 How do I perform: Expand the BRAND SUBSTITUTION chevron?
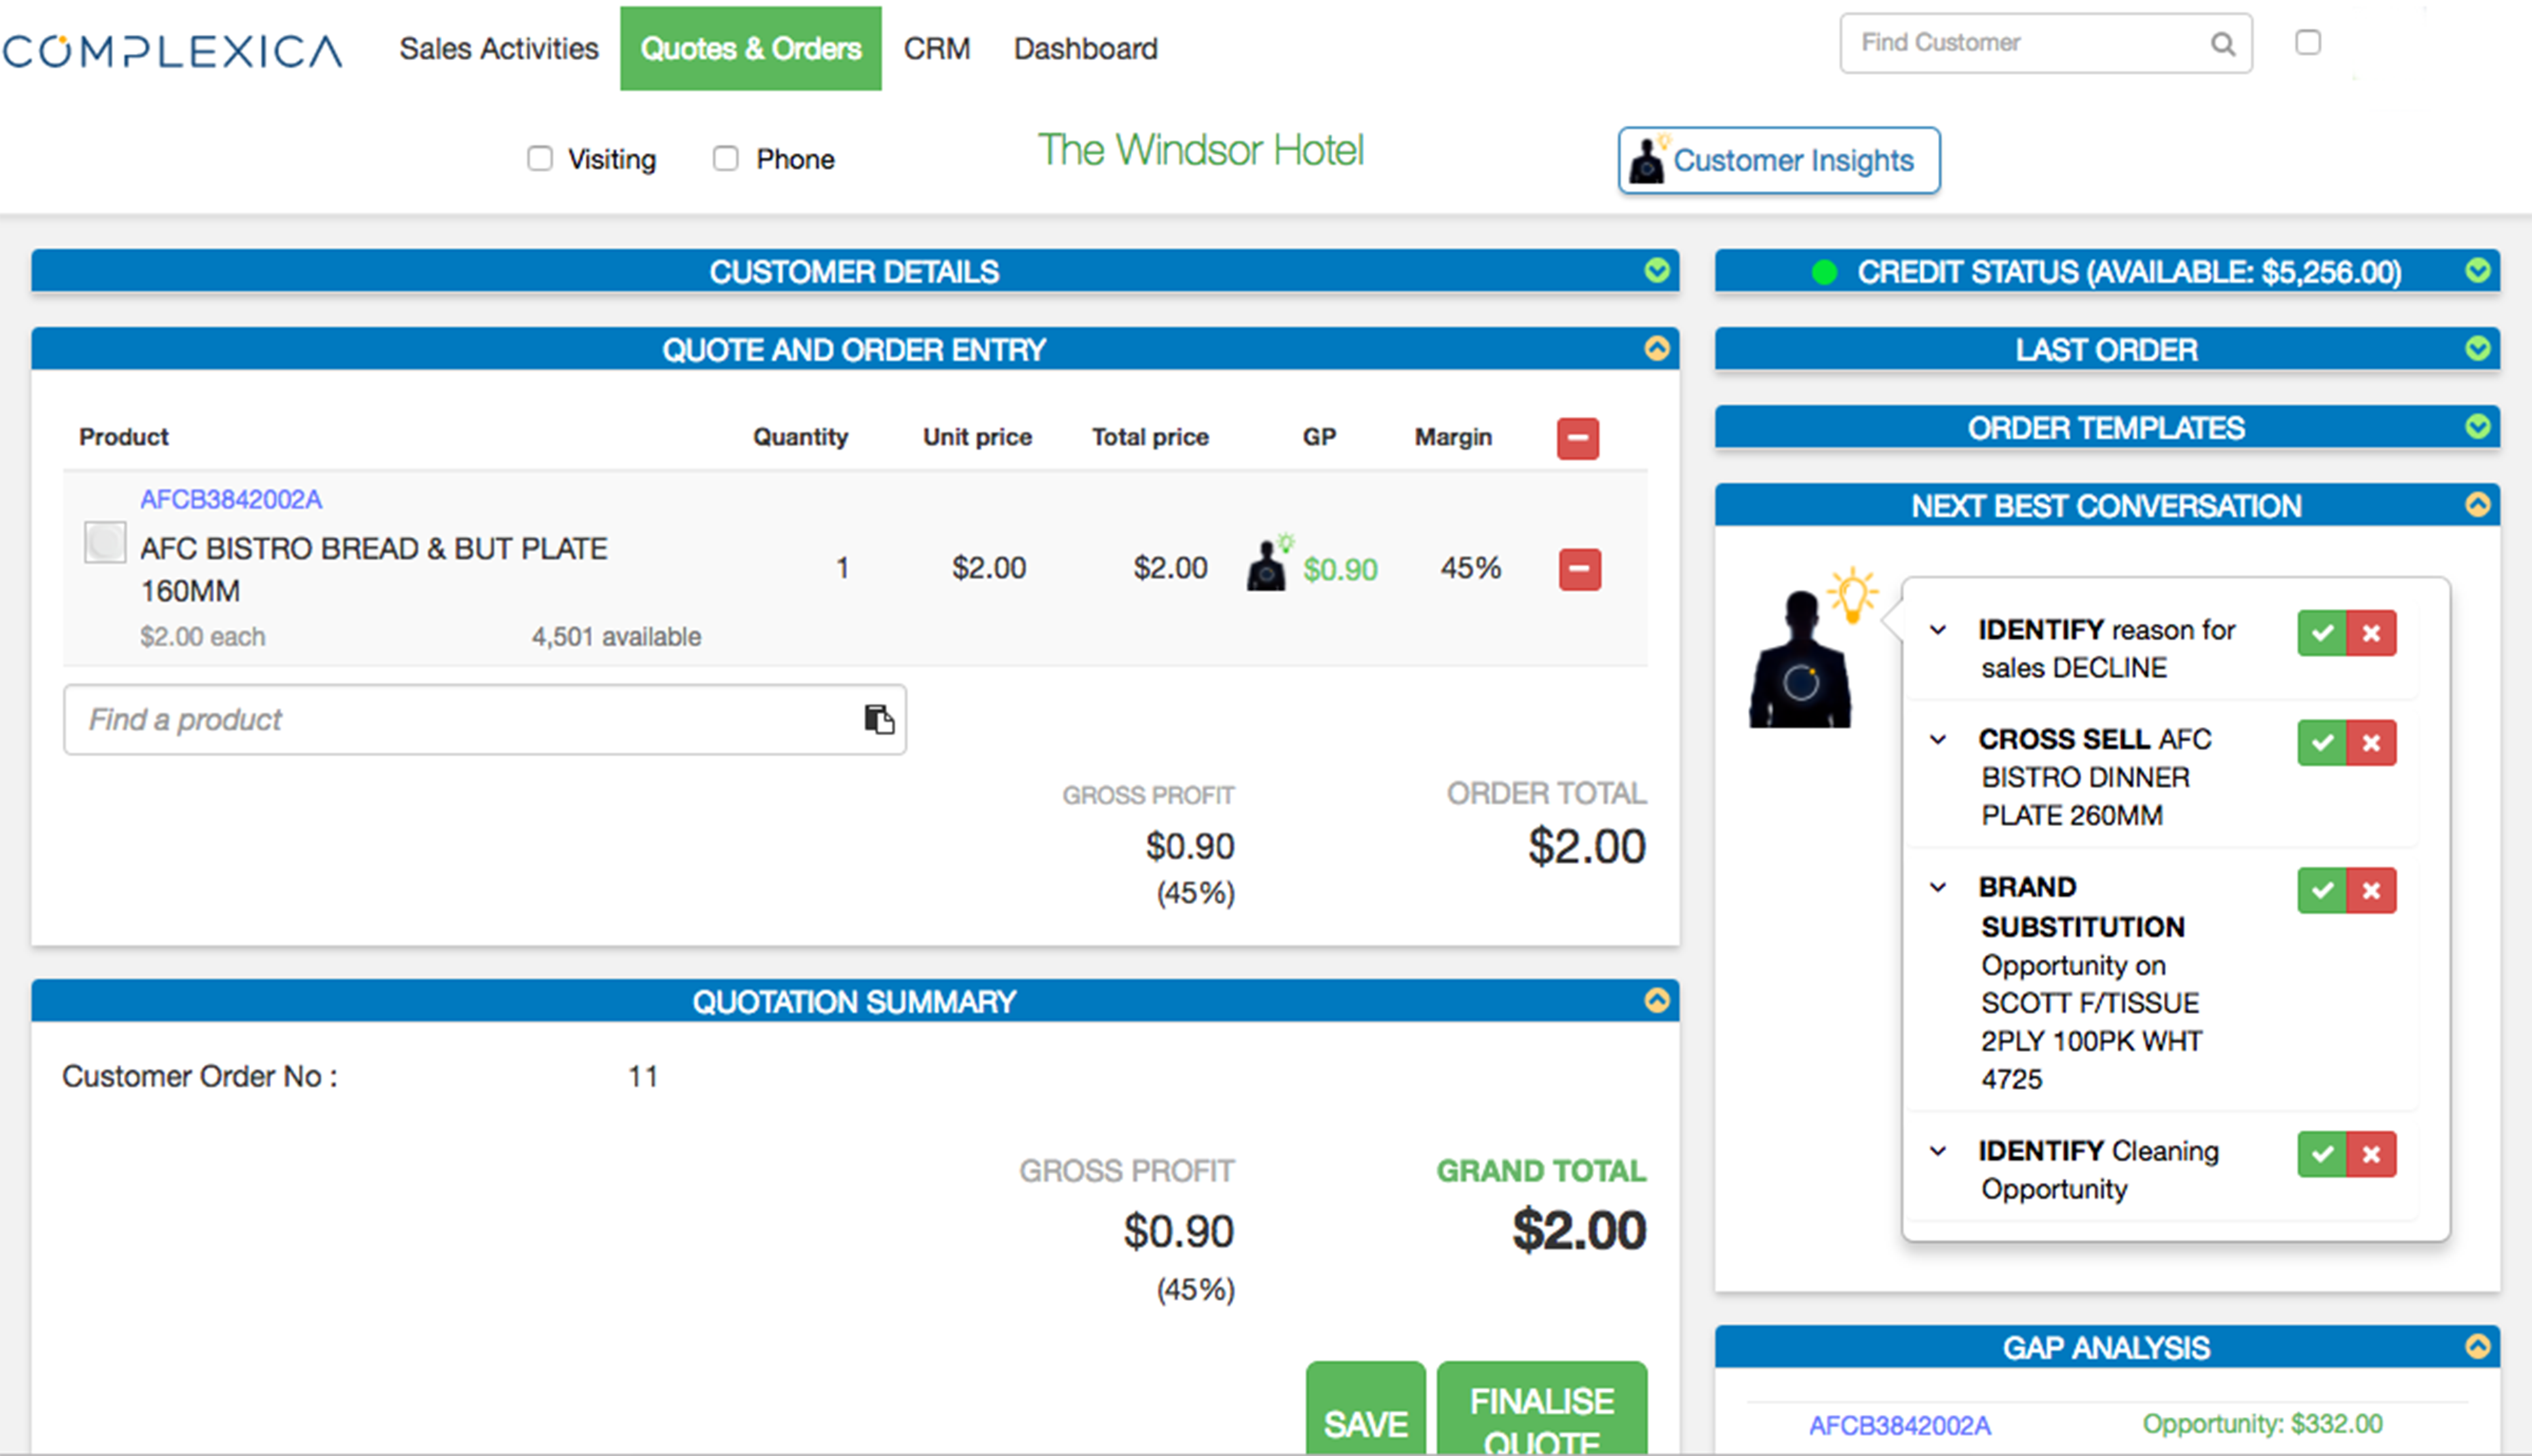tap(1937, 888)
